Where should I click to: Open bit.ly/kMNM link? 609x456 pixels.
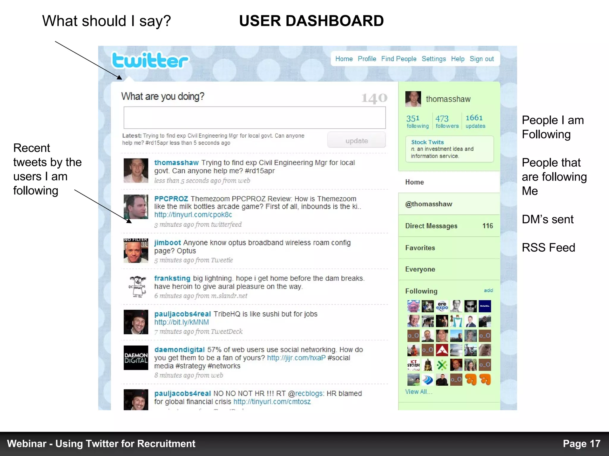pos(181,322)
